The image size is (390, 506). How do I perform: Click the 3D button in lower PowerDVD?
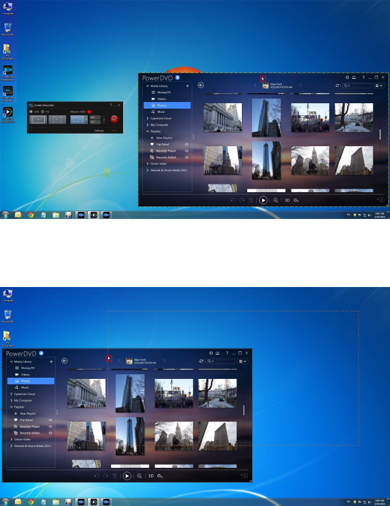pos(151,476)
